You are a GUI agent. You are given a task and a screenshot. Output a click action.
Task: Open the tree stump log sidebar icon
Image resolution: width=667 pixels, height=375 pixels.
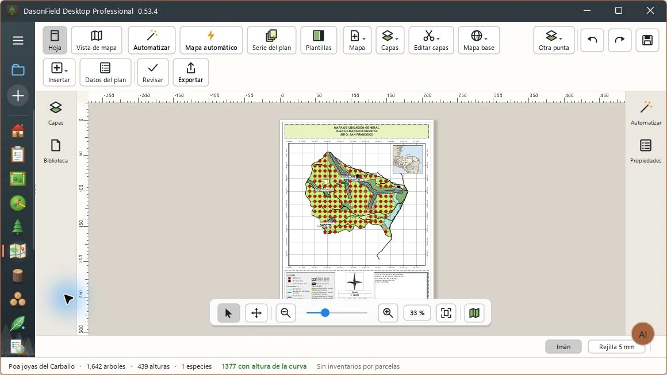pos(18,276)
